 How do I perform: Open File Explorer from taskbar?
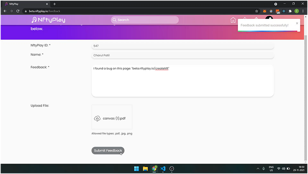click(145, 169)
